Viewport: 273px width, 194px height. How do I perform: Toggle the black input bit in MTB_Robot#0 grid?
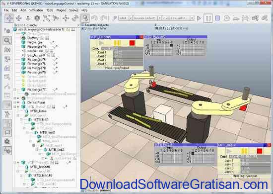pos(171,45)
